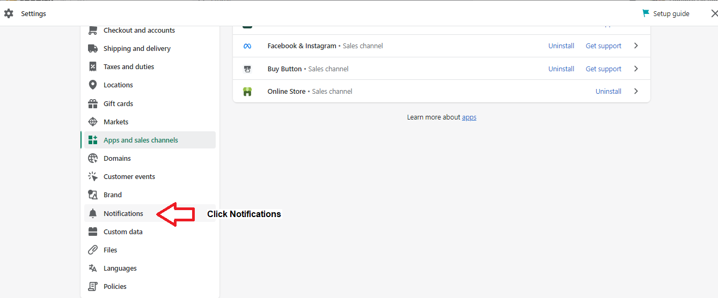
Task: Click the Gift cards present icon
Action: 93,103
